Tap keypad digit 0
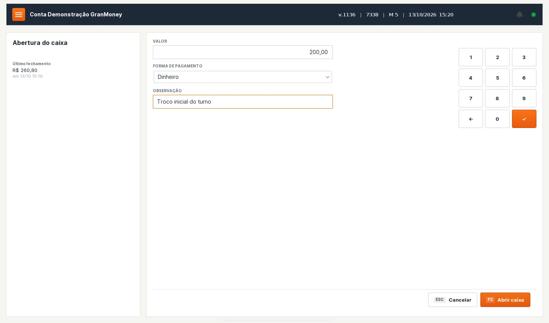 click(x=498, y=119)
